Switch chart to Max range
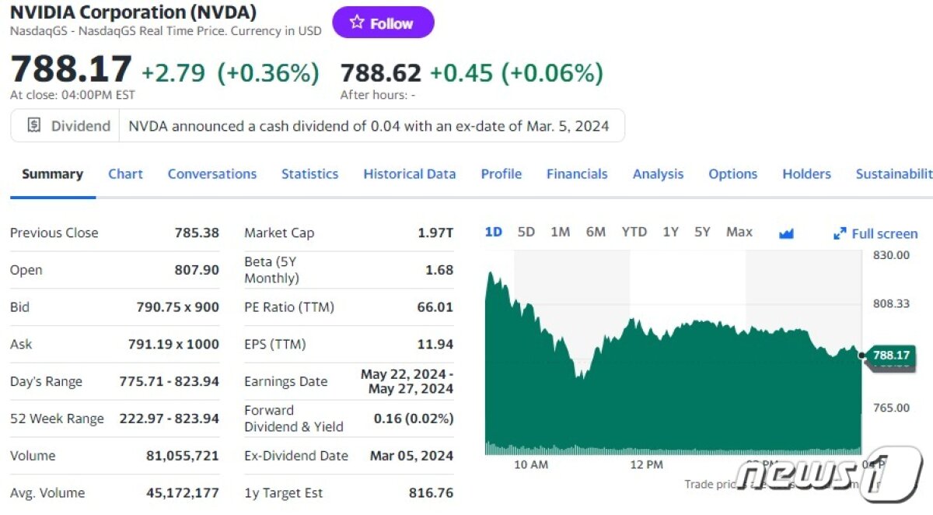The height and width of the screenshot is (515, 933). click(x=739, y=232)
